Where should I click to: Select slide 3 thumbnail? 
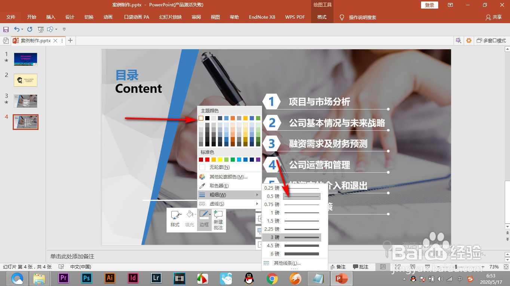[25, 101]
